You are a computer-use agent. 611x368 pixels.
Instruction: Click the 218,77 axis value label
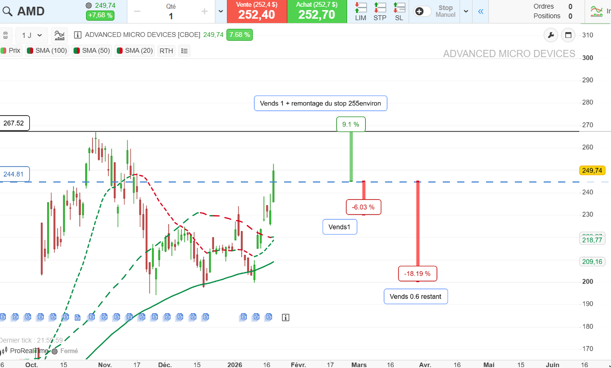(592, 240)
